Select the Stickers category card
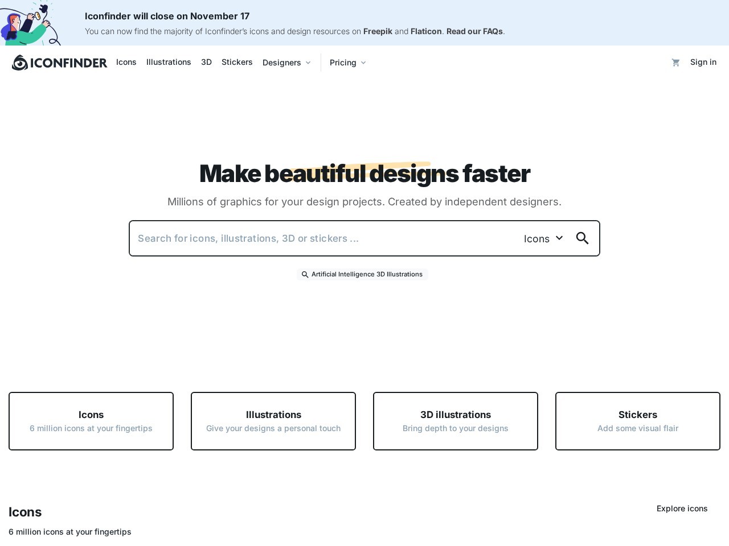Image resolution: width=729 pixels, height=546 pixels. (x=638, y=421)
